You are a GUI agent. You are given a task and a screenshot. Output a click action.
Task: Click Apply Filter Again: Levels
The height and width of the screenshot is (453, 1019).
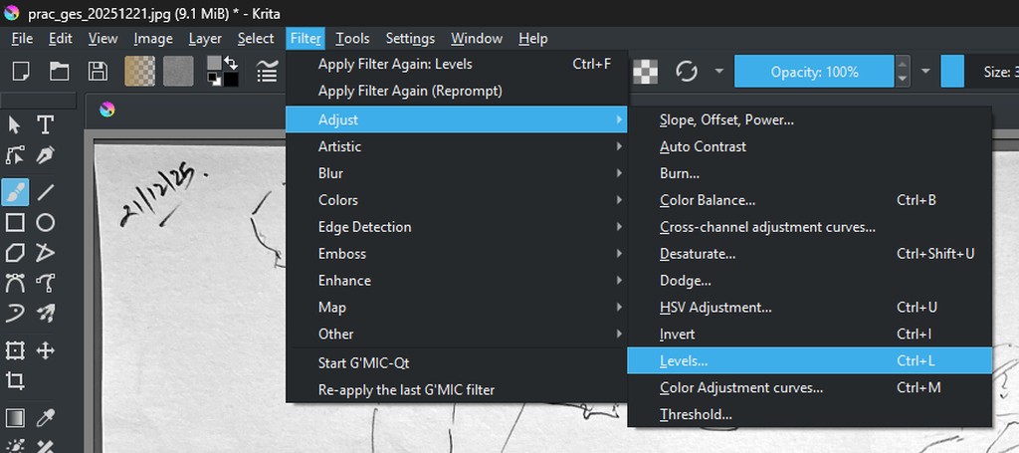[395, 64]
